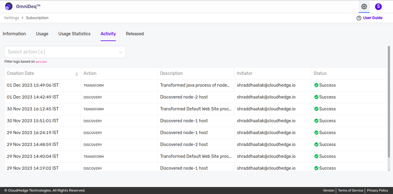The height and width of the screenshot is (194, 393).
Task: Click initiator email in 29 Nov 16:24:19 row
Action: coord(266,133)
